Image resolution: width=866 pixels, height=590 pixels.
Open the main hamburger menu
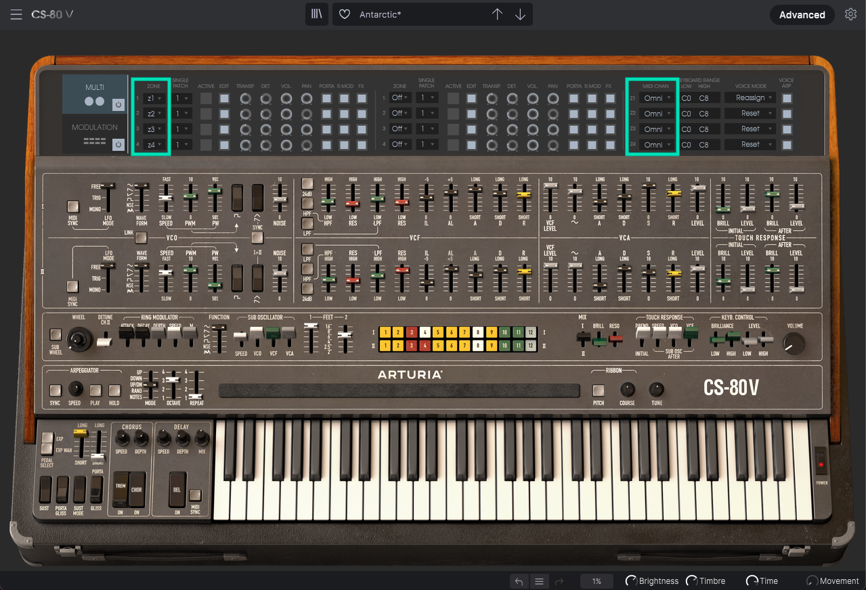(x=16, y=14)
